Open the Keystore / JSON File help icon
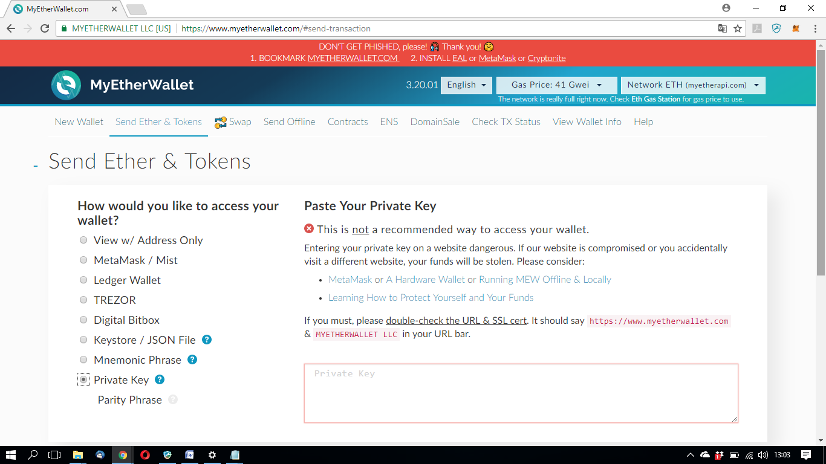 click(207, 340)
